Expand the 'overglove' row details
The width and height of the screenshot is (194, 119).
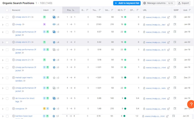pyautogui.click(x=3, y=109)
